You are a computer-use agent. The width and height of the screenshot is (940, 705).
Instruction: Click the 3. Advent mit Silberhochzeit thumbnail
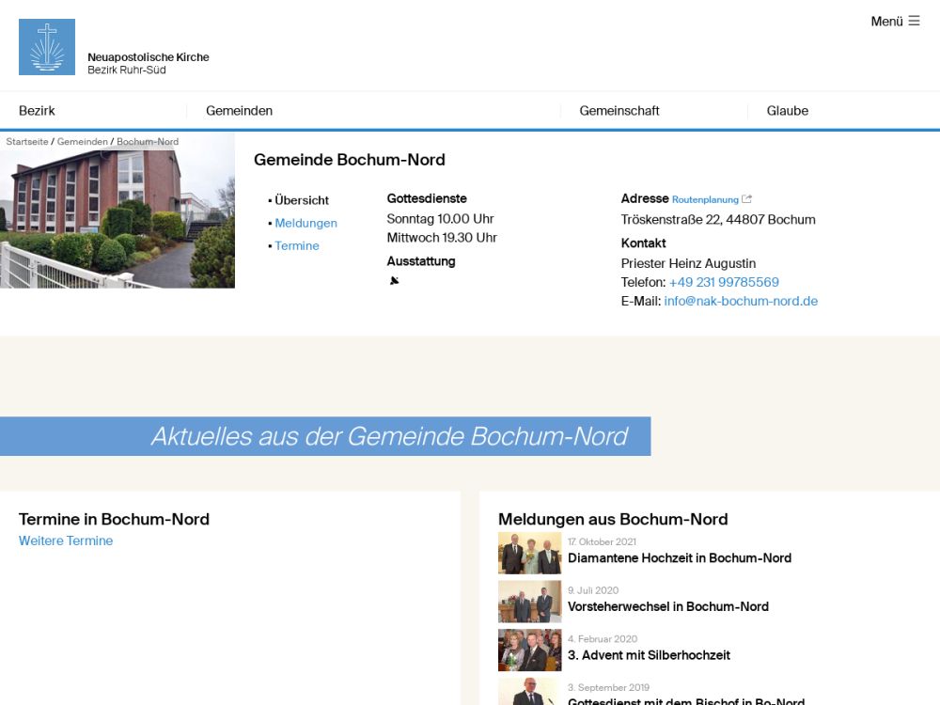(529, 650)
